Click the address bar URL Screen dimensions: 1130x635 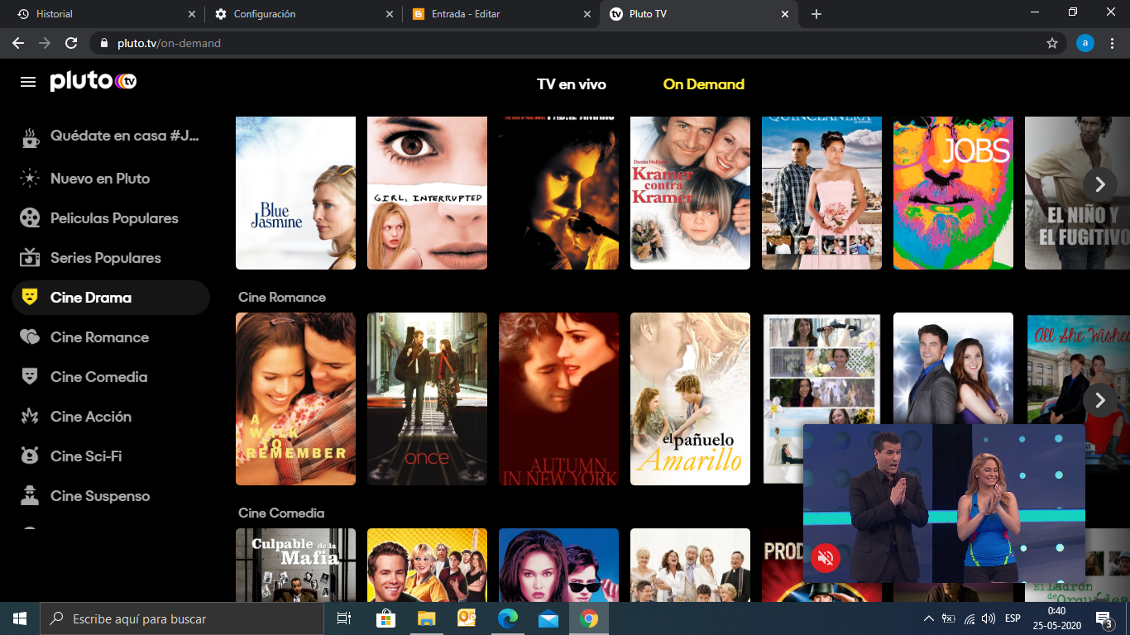pos(169,43)
